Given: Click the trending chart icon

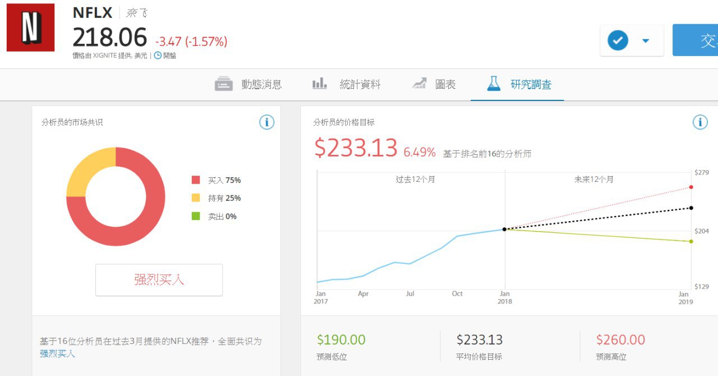Looking at the screenshot, I should pyautogui.click(x=419, y=84).
